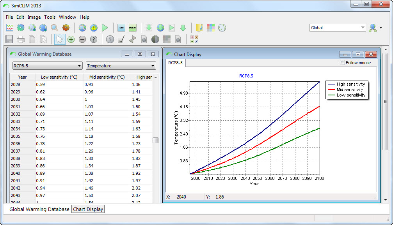Screen dimensions: 393x225
Task: Switch to the Chart Display bottom tab
Action: point(88,209)
